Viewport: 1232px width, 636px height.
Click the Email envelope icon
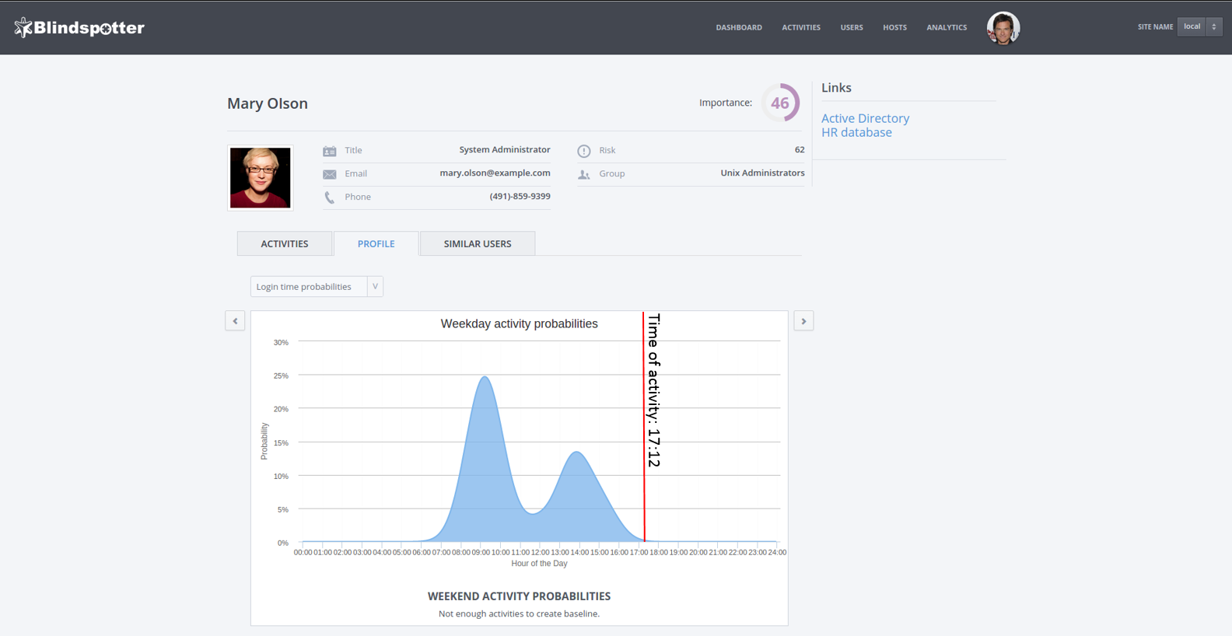point(330,174)
